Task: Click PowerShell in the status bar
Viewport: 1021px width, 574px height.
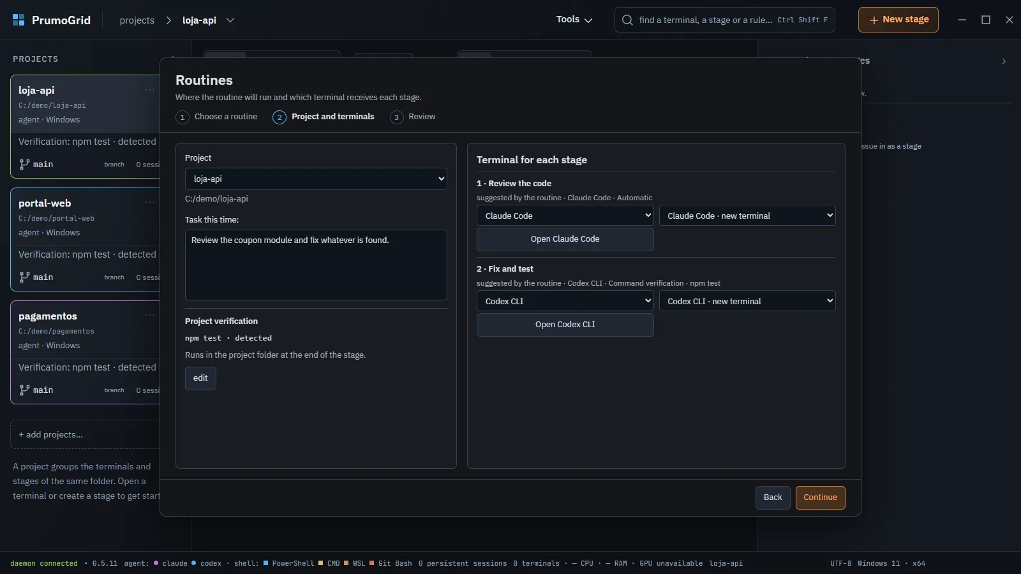Action: click(x=288, y=563)
